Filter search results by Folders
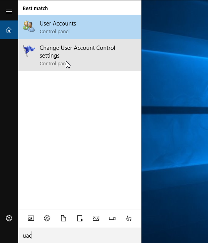 [x=80, y=218]
